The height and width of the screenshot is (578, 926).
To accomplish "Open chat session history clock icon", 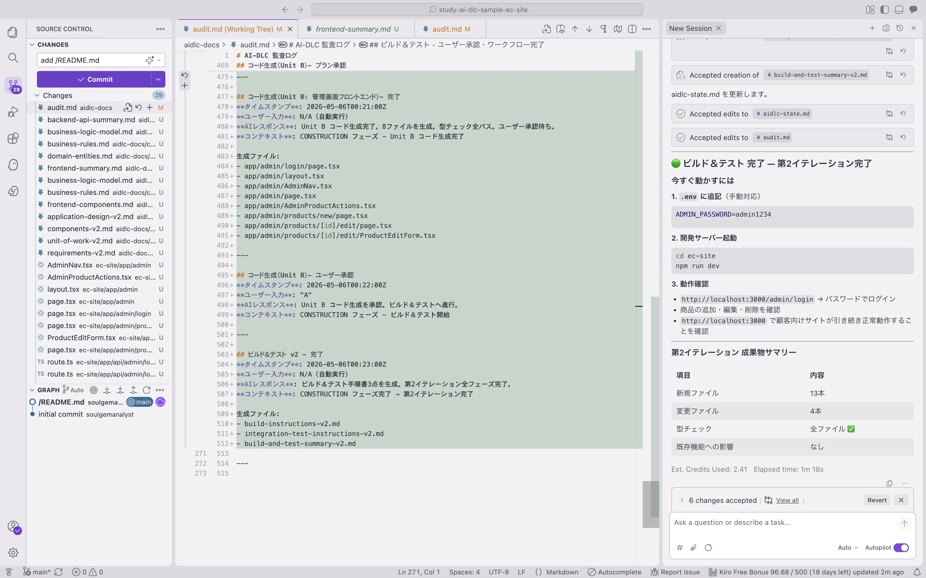I will coord(900,28).
